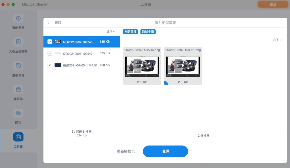290x168 pixels.
Task: Click the 取消全選 deselect all button
Action: [148, 32]
